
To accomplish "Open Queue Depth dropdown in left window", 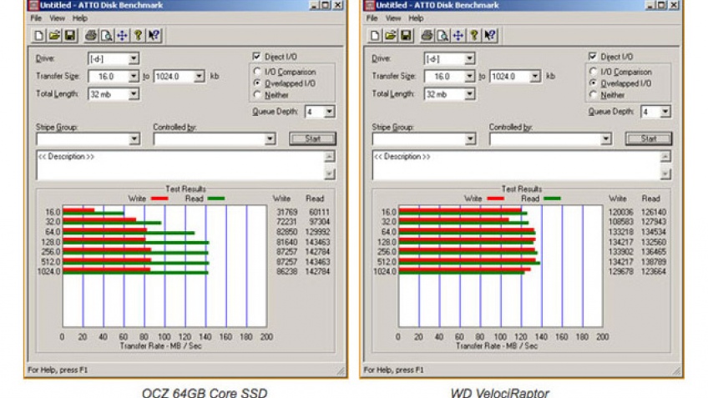I will [x=329, y=112].
